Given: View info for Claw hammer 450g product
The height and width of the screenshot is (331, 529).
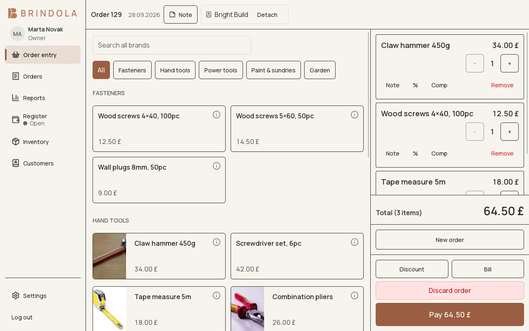Looking at the screenshot, I should tap(217, 242).
